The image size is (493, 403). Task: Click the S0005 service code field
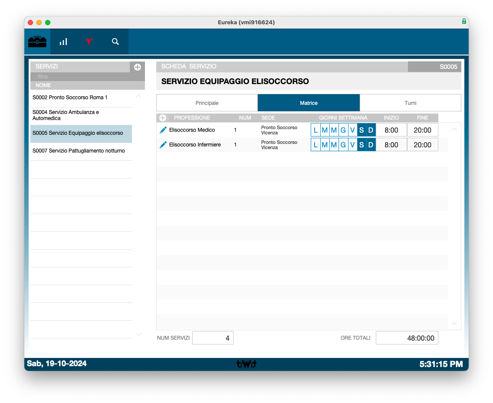[x=434, y=67]
